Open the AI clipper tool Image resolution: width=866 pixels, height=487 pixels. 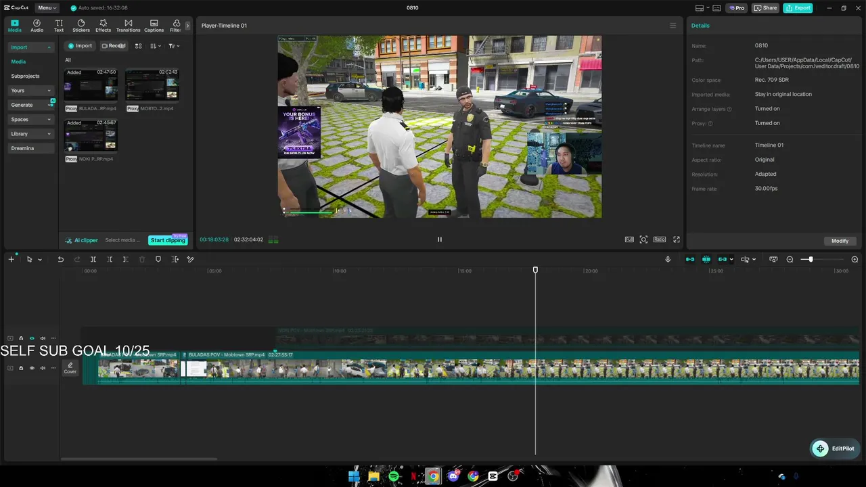point(81,240)
